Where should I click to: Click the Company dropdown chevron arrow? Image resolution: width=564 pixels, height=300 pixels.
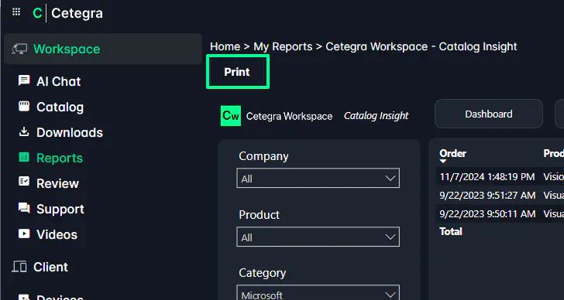tap(390, 178)
